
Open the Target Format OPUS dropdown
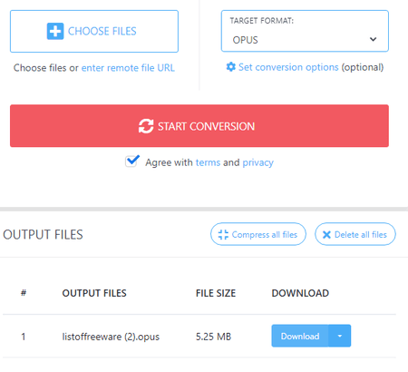click(x=305, y=31)
